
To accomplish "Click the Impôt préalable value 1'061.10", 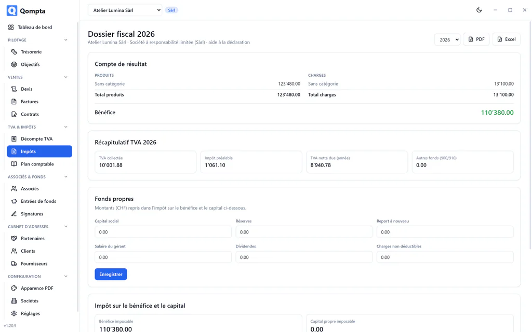I will pos(215,165).
